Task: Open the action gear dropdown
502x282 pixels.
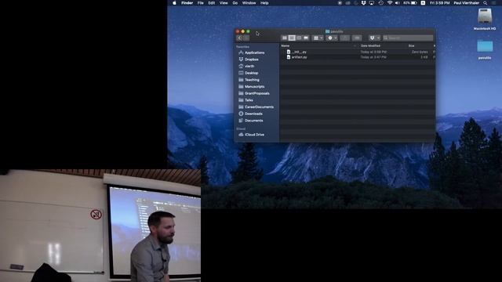Action: pos(332,38)
